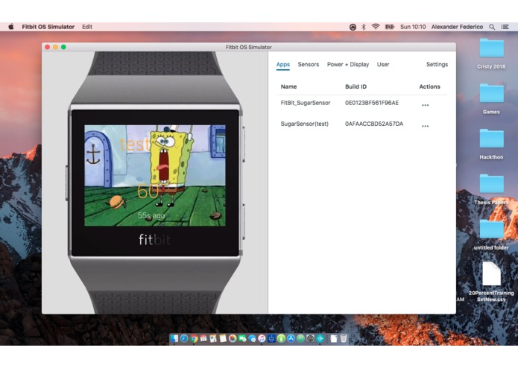518x368 pixels.
Task: Open the Edit menu
Action: click(87, 27)
